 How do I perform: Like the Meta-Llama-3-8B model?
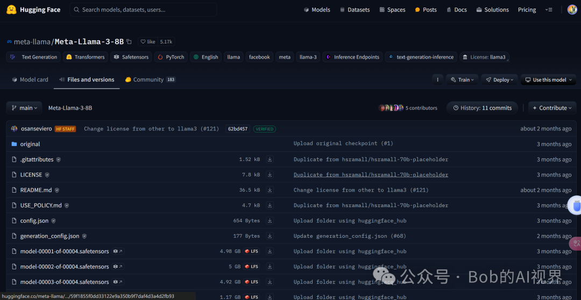pyautogui.click(x=147, y=42)
